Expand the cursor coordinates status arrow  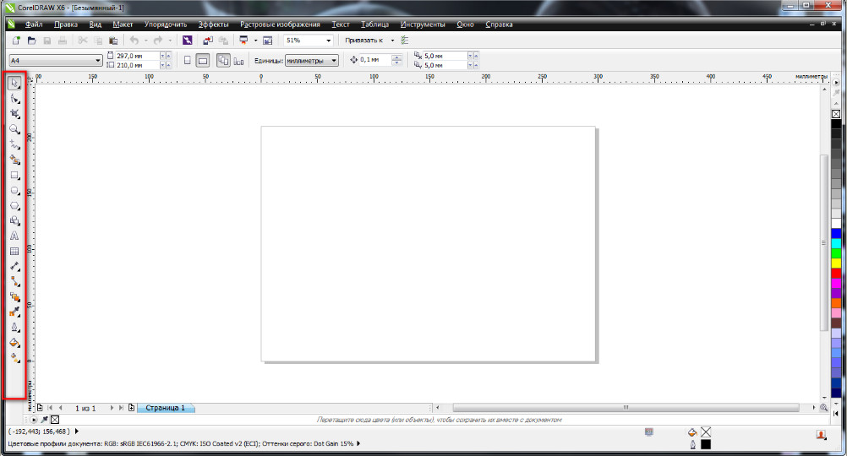pos(77,432)
